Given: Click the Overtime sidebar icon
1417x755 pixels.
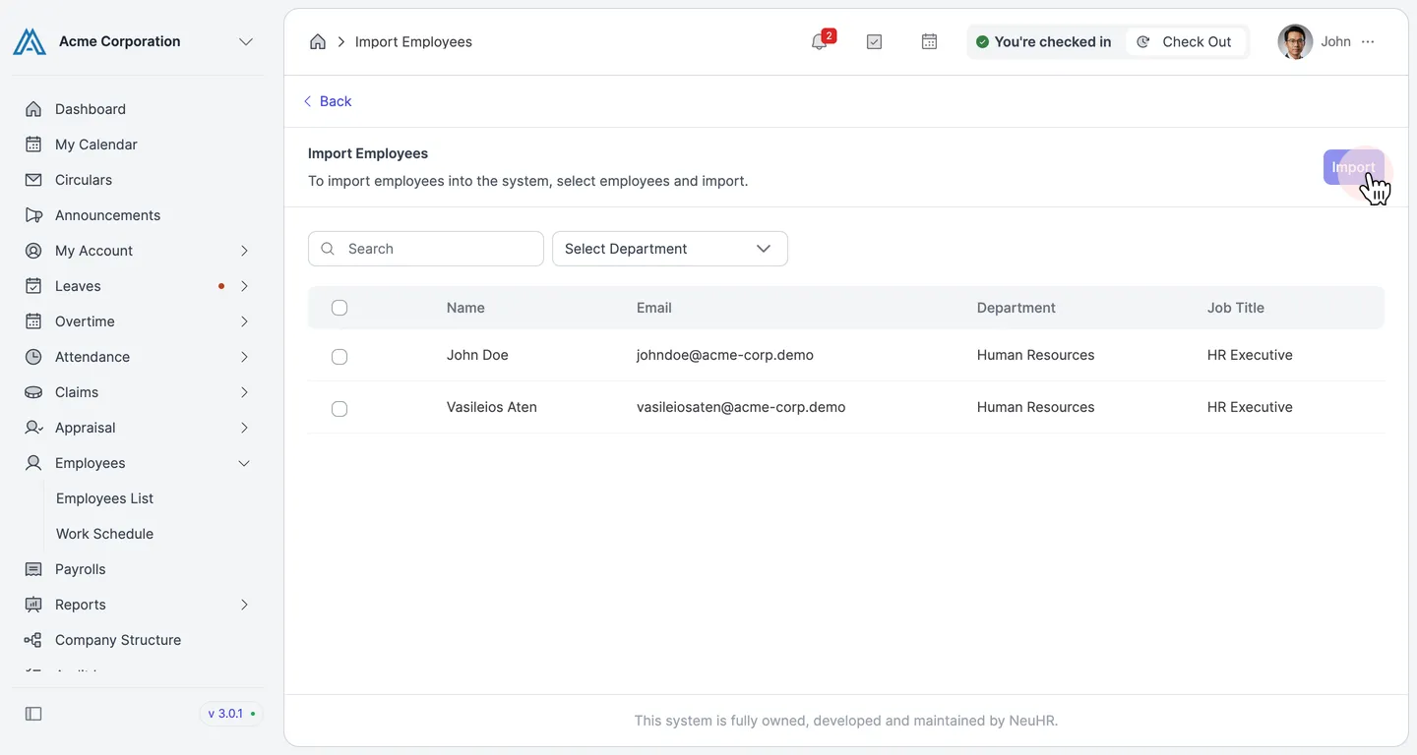Looking at the screenshot, I should coord(33,321).
